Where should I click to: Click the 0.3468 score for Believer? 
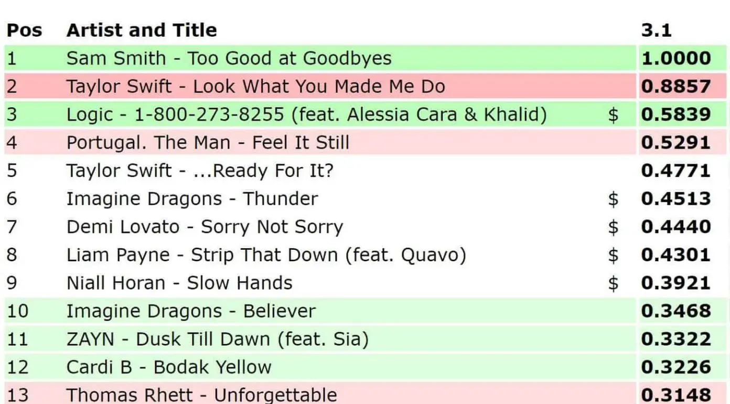click(x=676, y=311)
